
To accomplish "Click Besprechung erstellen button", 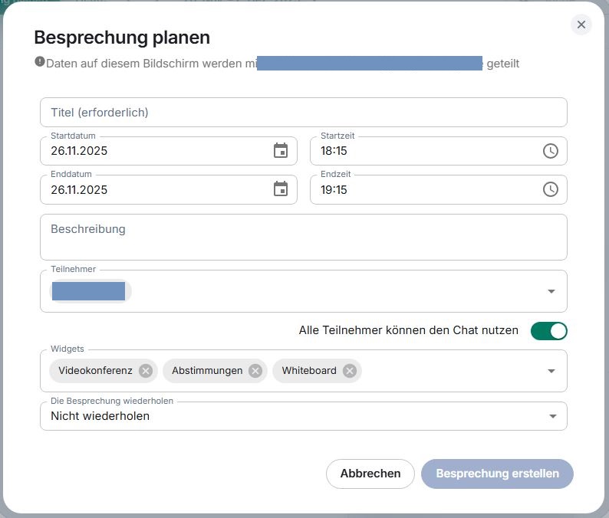I will point(497,474).
